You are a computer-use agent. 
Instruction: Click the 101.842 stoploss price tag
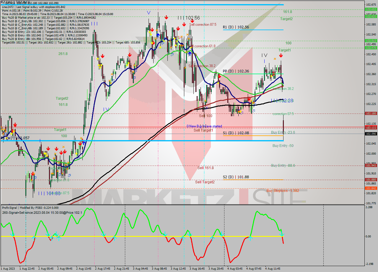tap(371, 188)
